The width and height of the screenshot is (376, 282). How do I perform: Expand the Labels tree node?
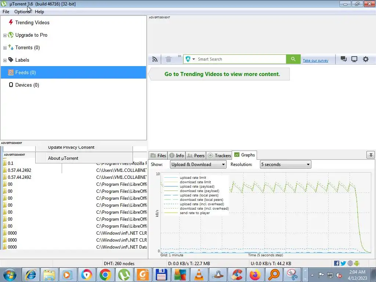pyautogui.click(x=5, y=60)
